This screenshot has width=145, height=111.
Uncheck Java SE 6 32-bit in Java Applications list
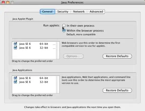click(x=15, y=82)
